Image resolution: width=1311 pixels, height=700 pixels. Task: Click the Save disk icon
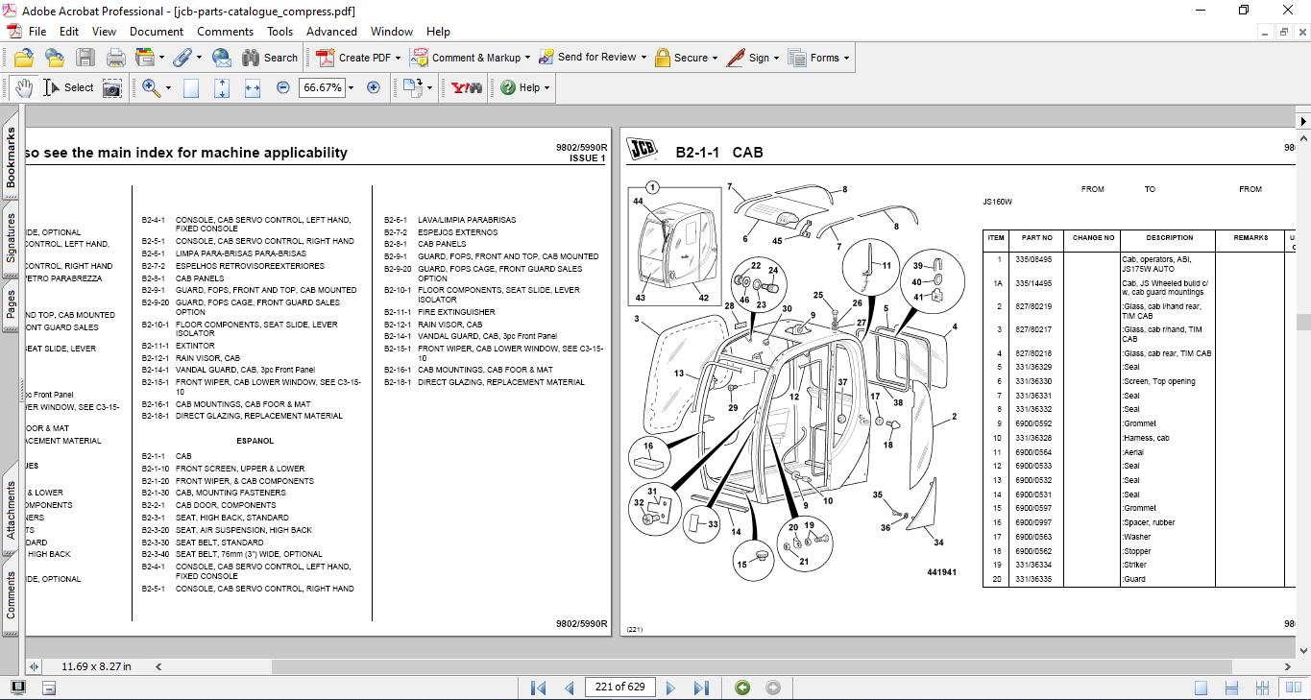[x=85, y=58]
